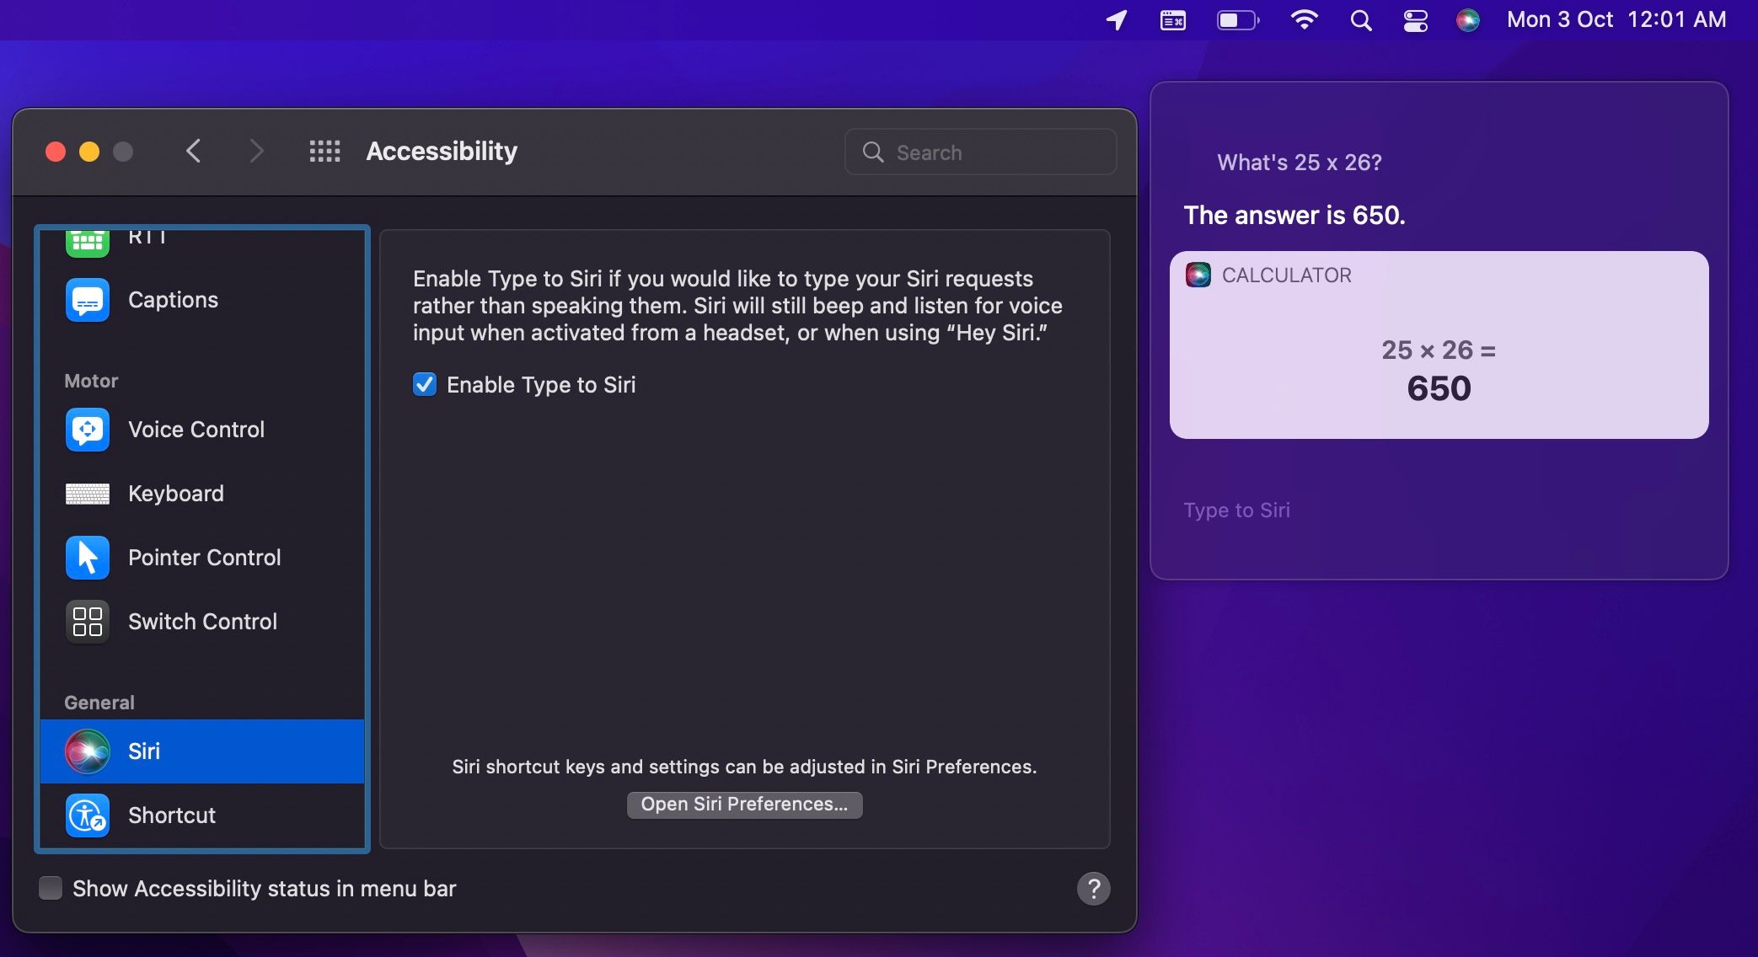This screenshot has height=957, width=1758.
Task: Select the Voice Control icon
Action: point(88,430)
